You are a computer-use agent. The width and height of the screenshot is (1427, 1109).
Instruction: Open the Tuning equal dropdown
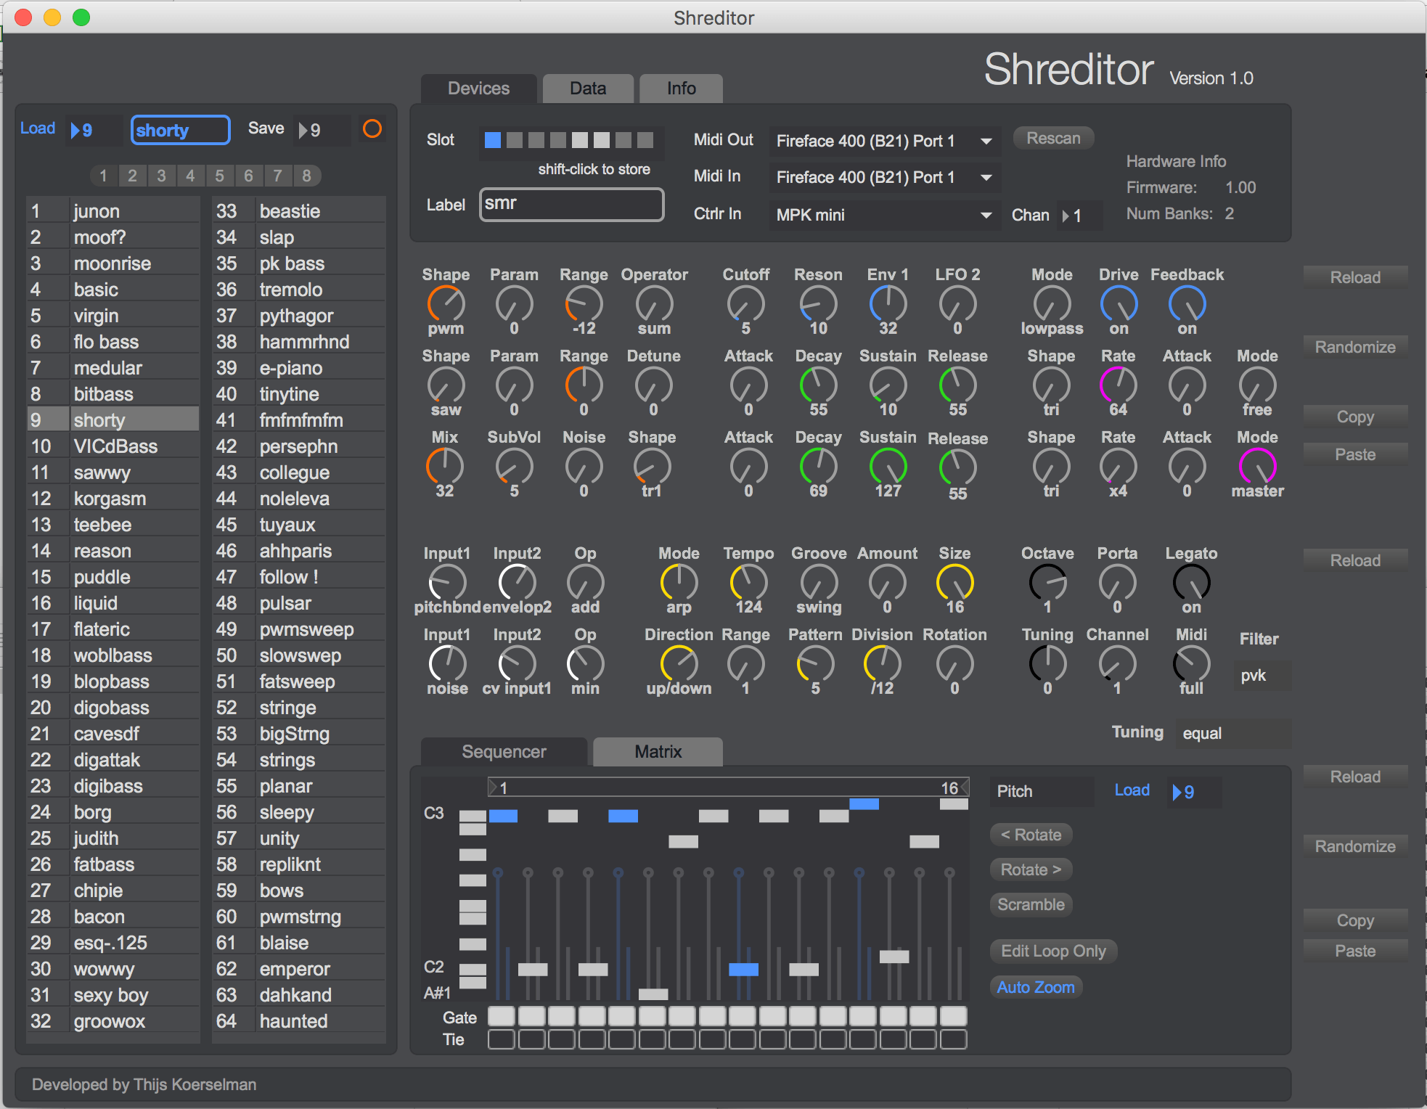pyautogui.click(x=1232, y=733)
